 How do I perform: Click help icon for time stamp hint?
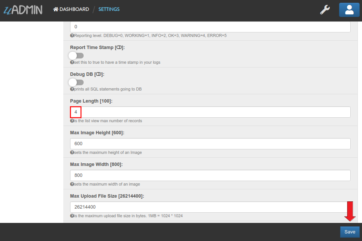point(72,62)
